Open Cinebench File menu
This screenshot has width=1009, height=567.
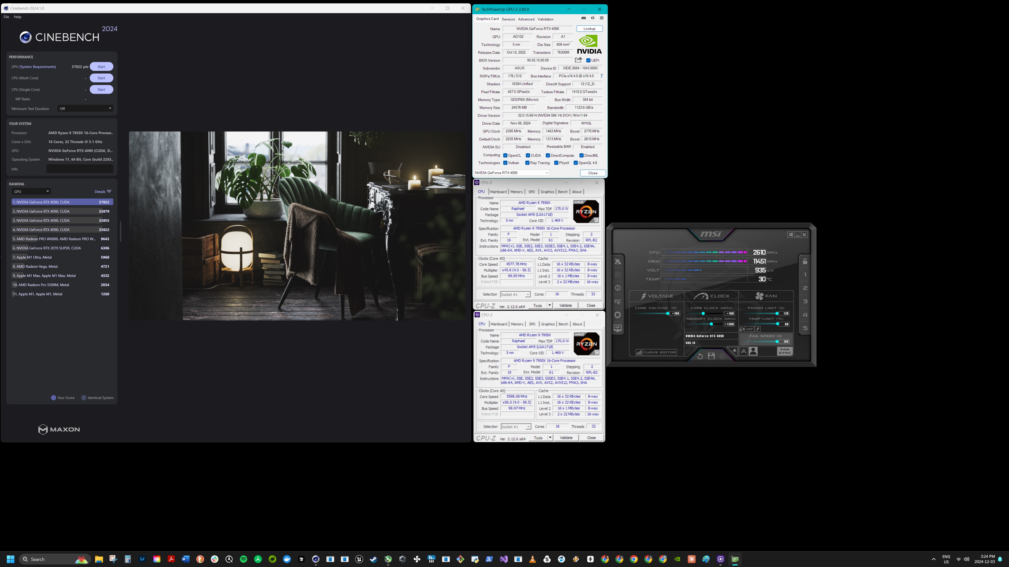pyautogui.click(x=6, y=17)
